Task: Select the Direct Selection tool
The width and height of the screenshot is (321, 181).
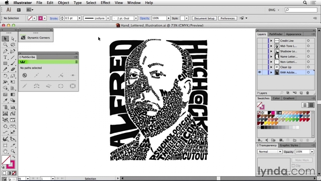Action: tap(13, 38)
